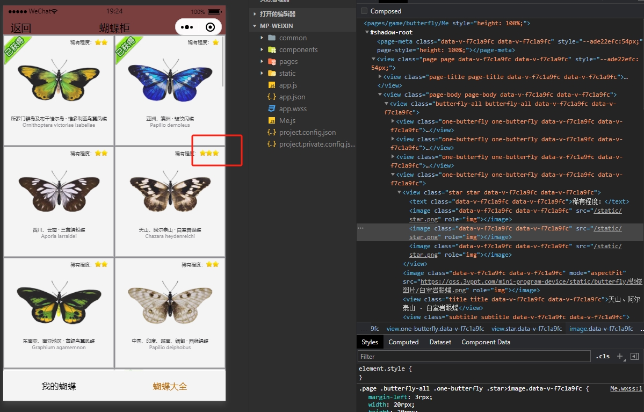Screen dimensions: 644x412
Task: Tap the Papilio deiphobus butterfly card
Action: click(170, 313)
